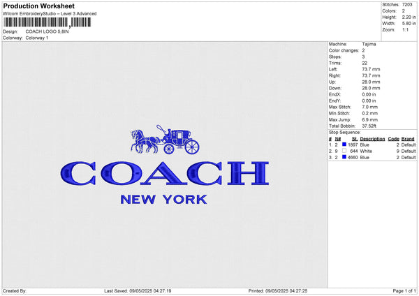The height and width of the screenshot is (296, 419).
Task: Click the 'N#' column header
Action: point(338,139)
